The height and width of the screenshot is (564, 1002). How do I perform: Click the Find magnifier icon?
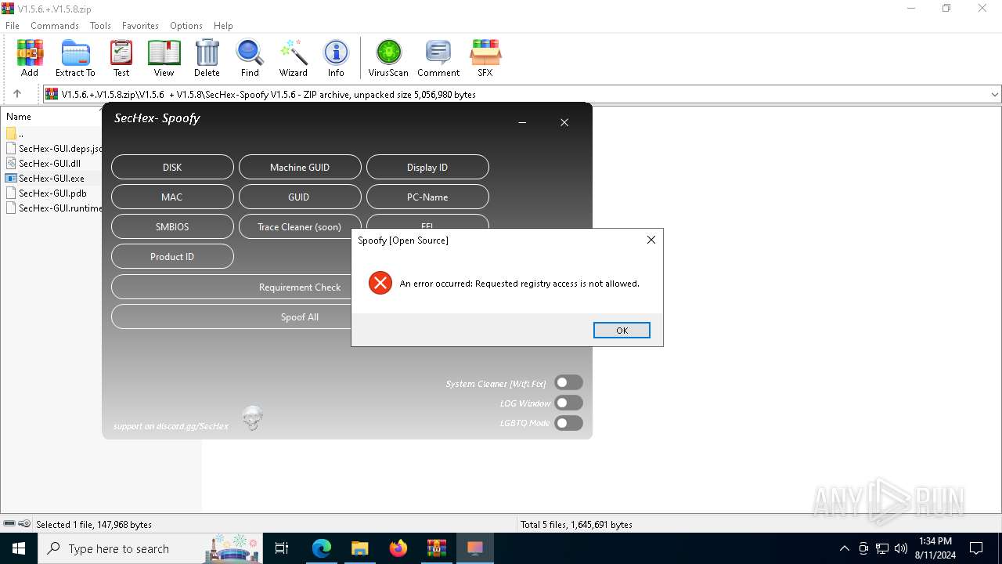[250, 58]
